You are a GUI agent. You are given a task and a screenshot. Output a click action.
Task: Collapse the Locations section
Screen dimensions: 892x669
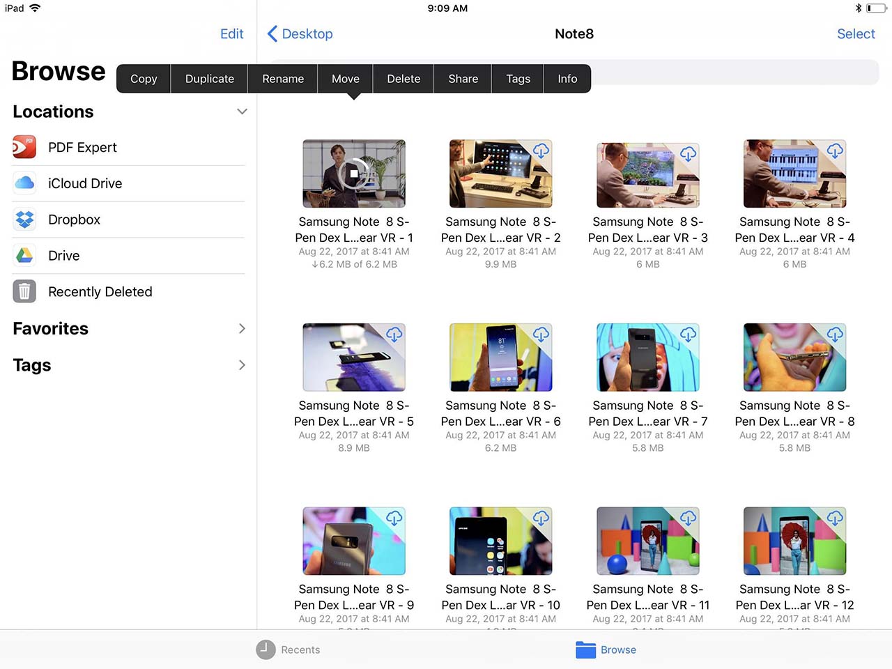point(242,111)
